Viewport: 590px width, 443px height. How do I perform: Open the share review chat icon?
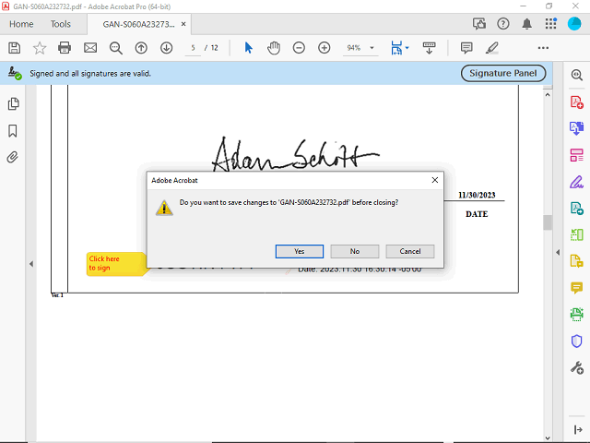[479, 24]
